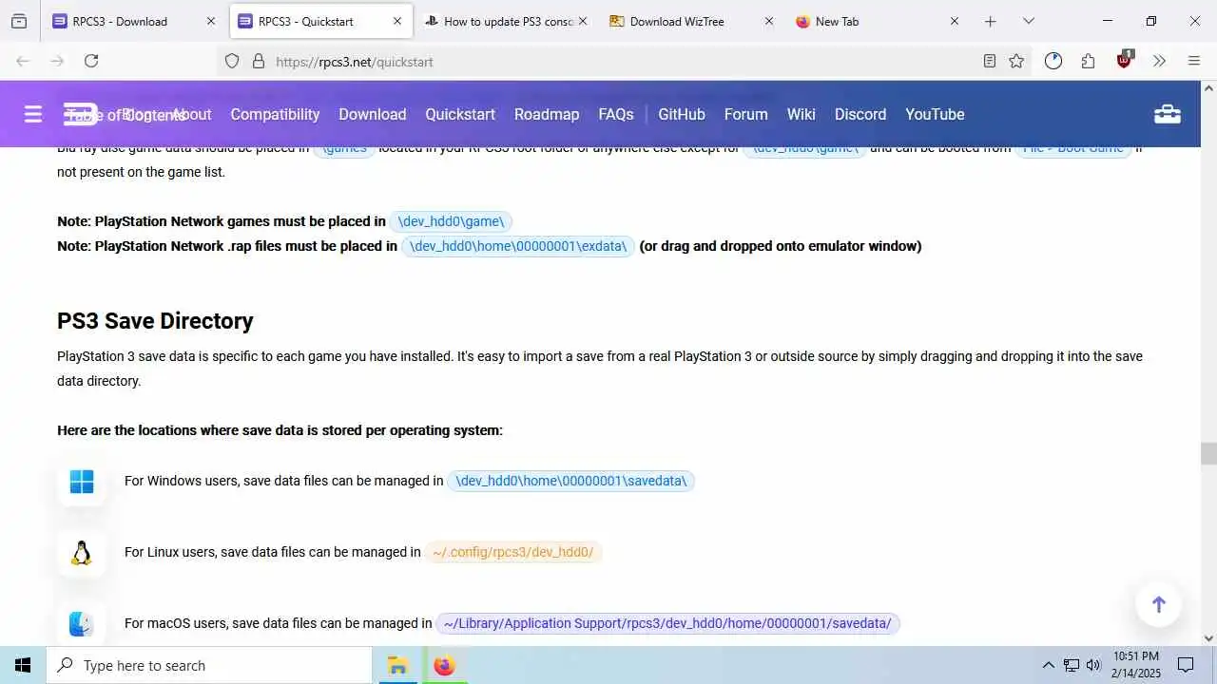Go back one page
The width and height of the screenshot is (1217, 684).
tap(23, 61)
